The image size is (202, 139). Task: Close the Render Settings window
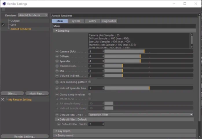(x=196, y=3)
